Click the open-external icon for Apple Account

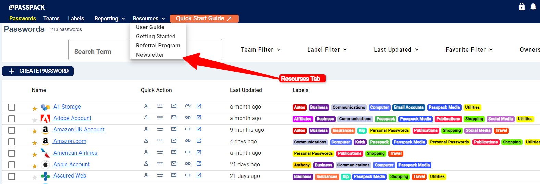pyautogui.click(x=199, y=164)
